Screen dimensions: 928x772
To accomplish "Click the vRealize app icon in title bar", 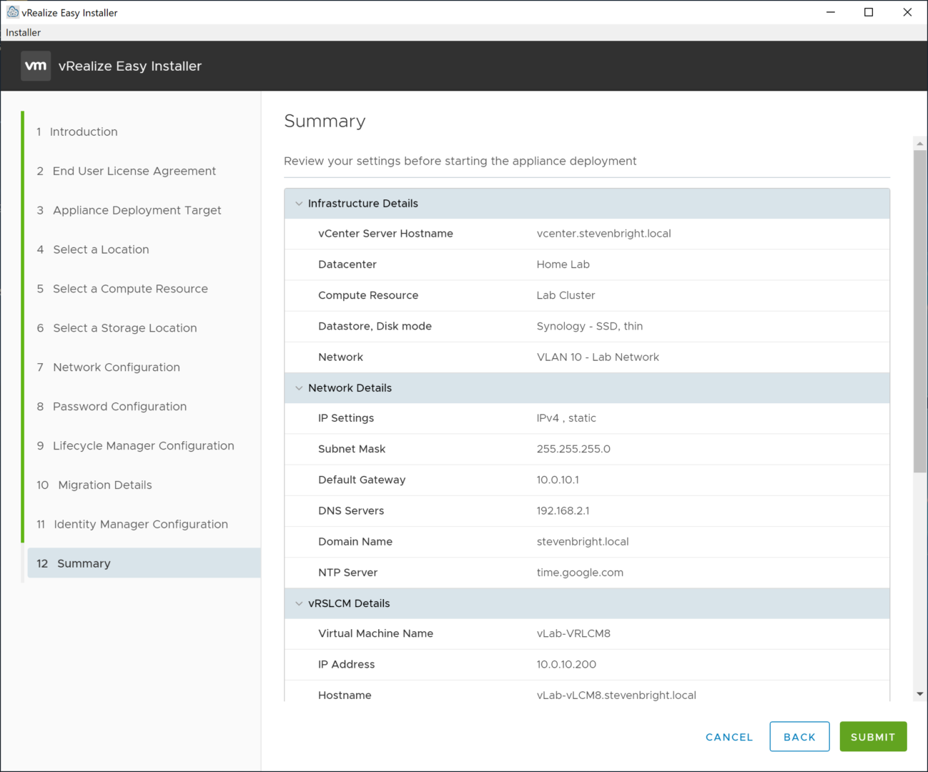I will 12,12.
